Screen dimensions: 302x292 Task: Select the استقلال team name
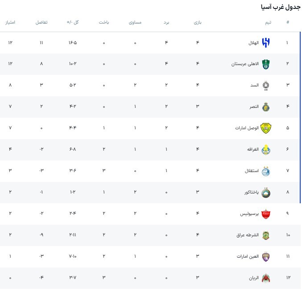(x=251, y=171)
